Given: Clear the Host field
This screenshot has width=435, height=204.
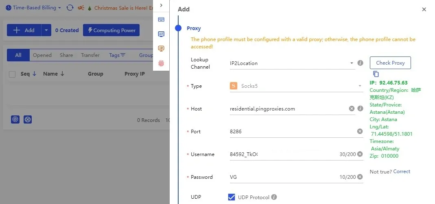Looking at the screenshot, I should [x=352, y=109].
